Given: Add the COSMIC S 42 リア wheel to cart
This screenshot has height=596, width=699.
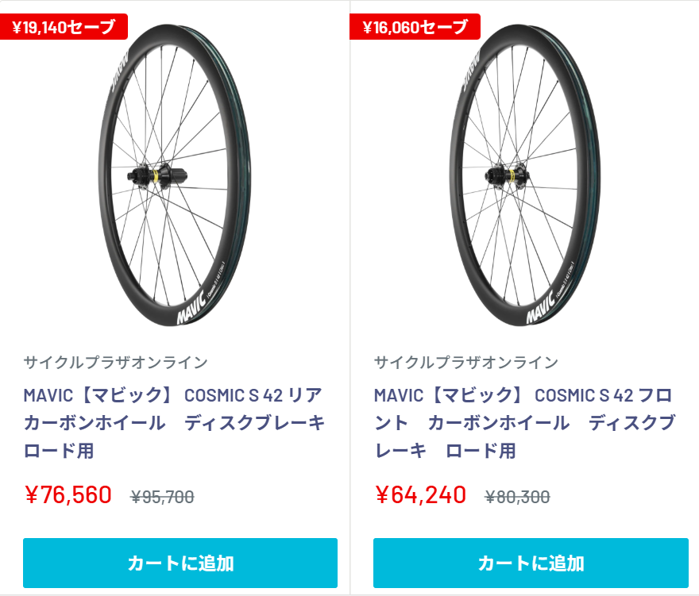Looking at the screenshot, I should pos(180,563).
